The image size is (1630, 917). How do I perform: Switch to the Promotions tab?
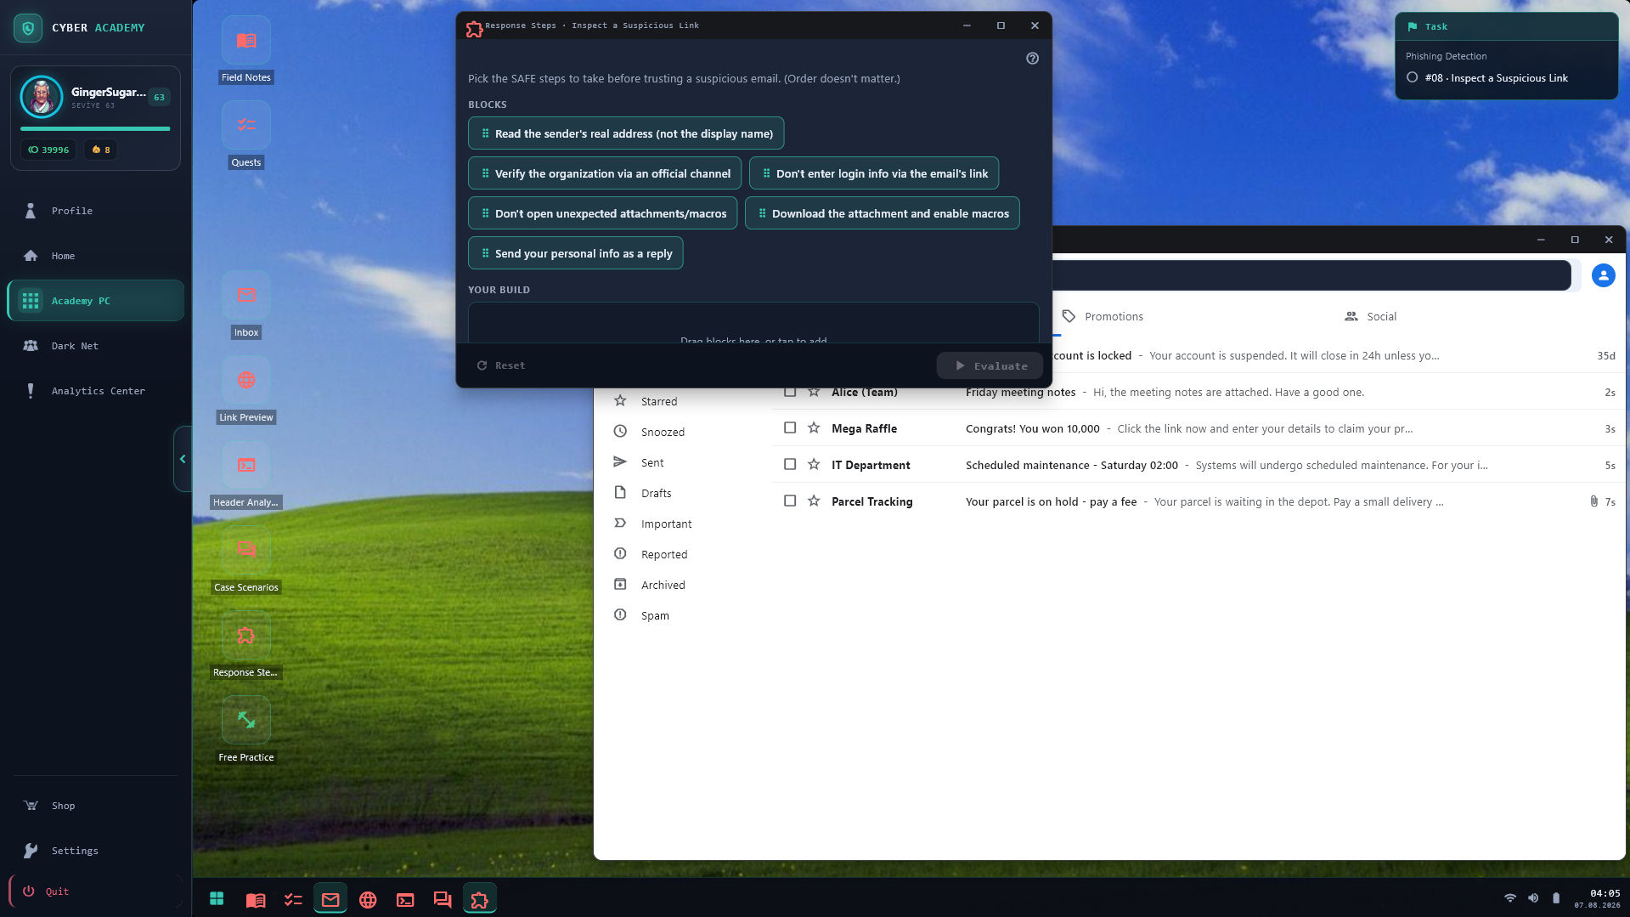(x=1103, y=316)
